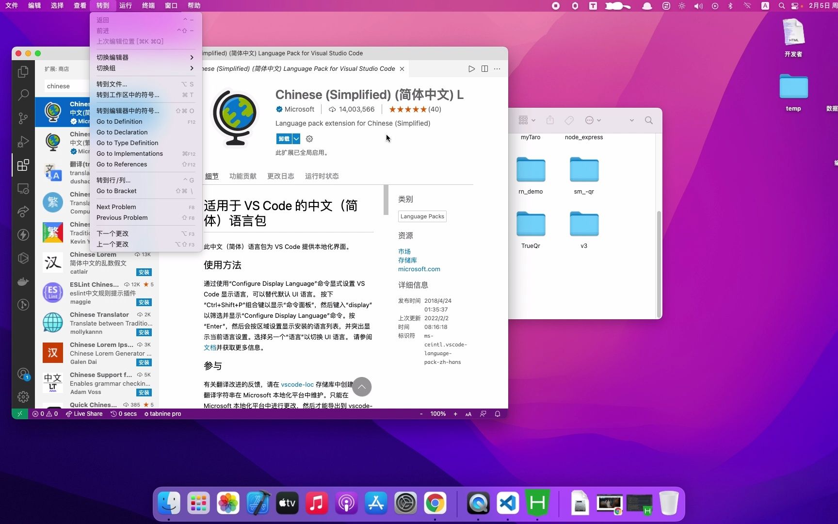
Task: Open the Docker whale icon in activity bar
Action: click(x=23, y=281)
